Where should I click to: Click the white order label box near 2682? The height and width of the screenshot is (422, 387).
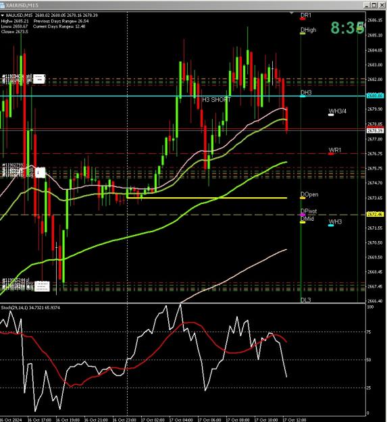click(39, 79)
